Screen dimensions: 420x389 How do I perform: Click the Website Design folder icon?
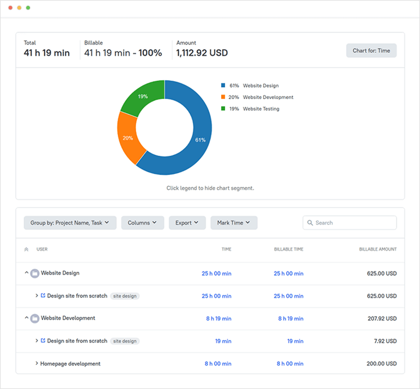click(x=35, y=273)
